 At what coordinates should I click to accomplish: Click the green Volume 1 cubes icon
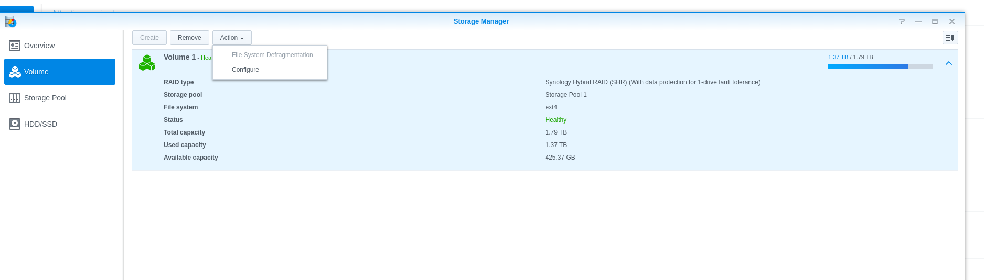tap(147, 63)
